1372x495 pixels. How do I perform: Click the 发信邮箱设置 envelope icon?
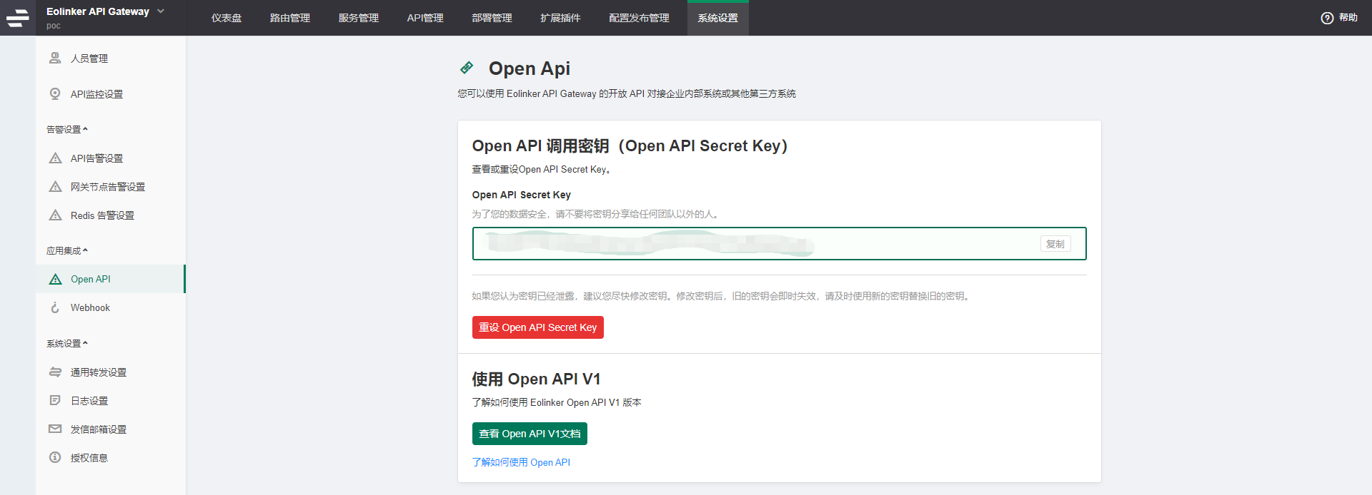click(55, 429)
